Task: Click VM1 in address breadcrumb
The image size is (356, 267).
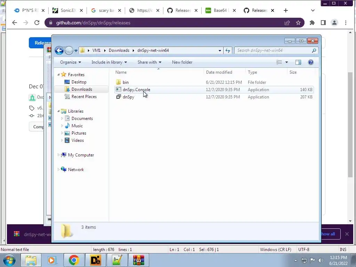Action: coord(97,50)
